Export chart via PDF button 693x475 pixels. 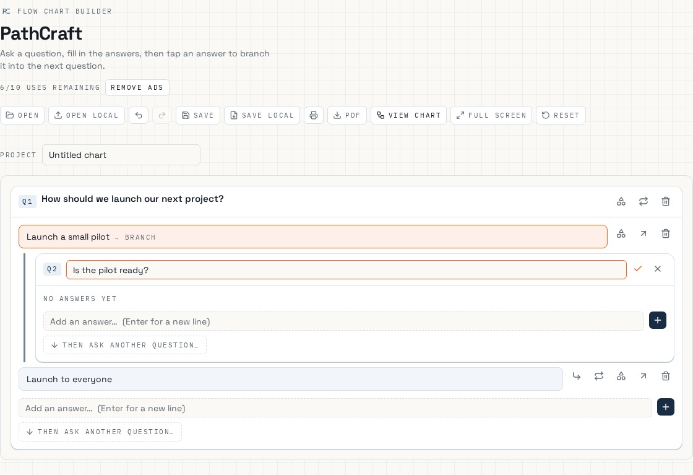(347, 115)
